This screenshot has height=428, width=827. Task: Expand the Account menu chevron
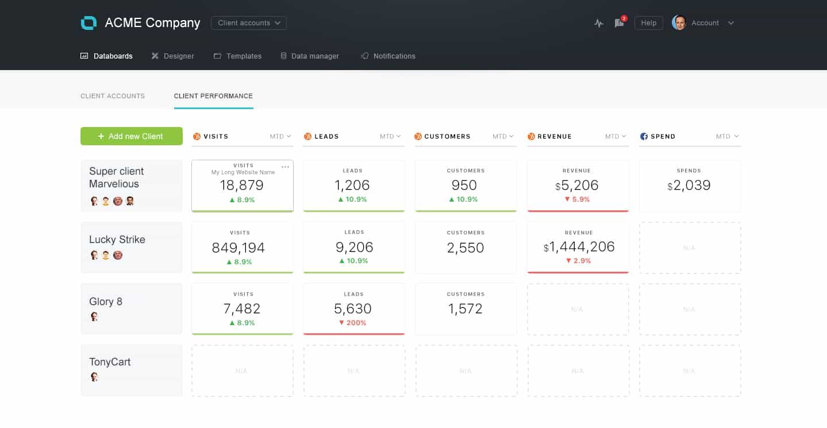point(731,23)
